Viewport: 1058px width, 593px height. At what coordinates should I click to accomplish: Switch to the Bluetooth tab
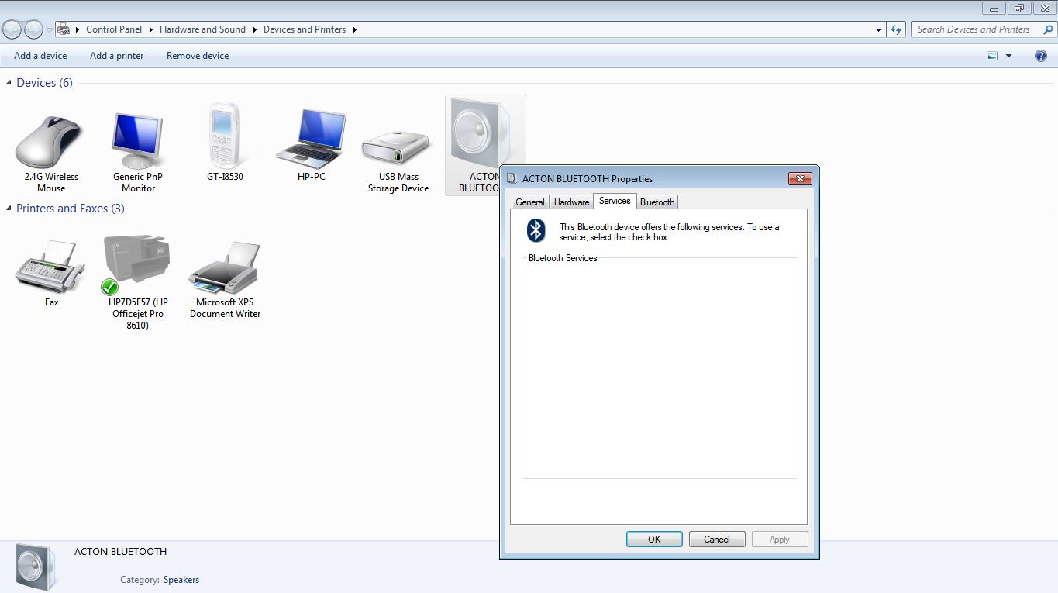657,202
